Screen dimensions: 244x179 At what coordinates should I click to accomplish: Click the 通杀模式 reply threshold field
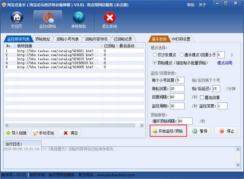pyautogui.click(x=221, y=55)
